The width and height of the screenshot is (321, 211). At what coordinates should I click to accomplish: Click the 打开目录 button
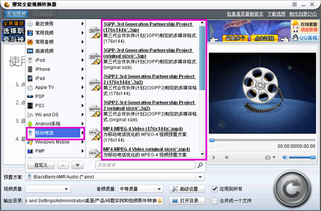tap(187, 201)
